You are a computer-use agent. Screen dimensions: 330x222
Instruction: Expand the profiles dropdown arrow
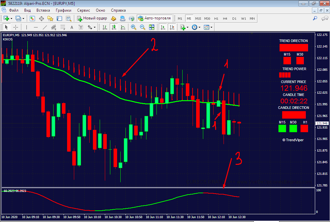[x=23, y=18]
